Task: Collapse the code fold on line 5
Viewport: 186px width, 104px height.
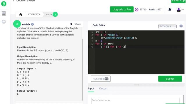Action: 94,44
